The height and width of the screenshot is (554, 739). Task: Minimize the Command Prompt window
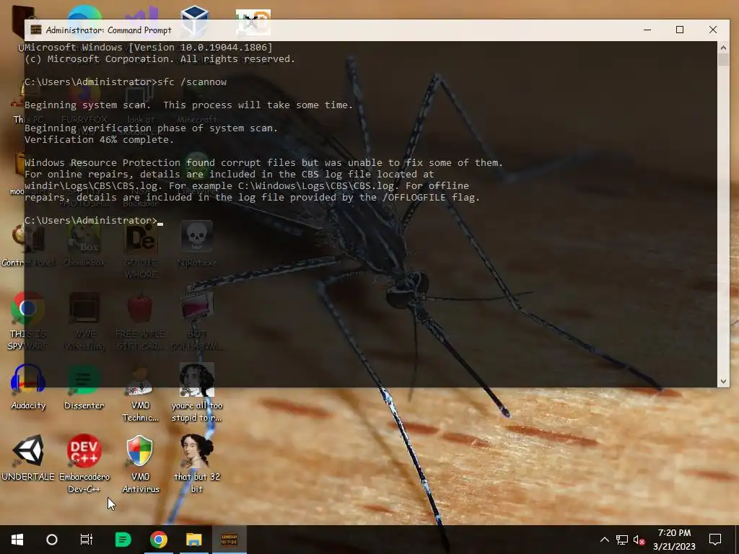pyautogui.click(x=647, y=30)
